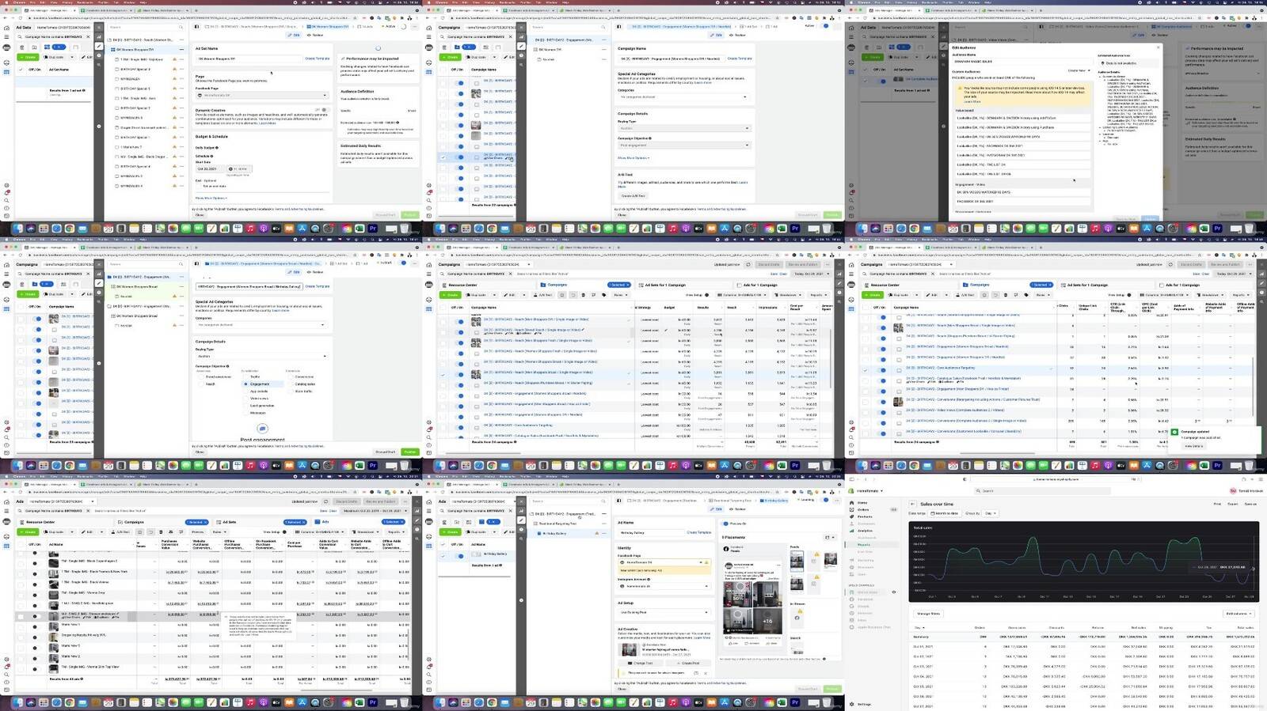The width and height of the screenshot is (1267, 711).
Task: Clear the BIRTHDAYS filter X in top-middle screenshot
Action: [510, 36]
